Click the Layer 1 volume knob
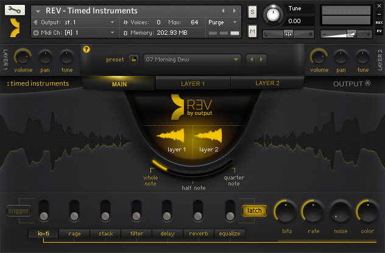The image size is (385, 253). [23, 57]
